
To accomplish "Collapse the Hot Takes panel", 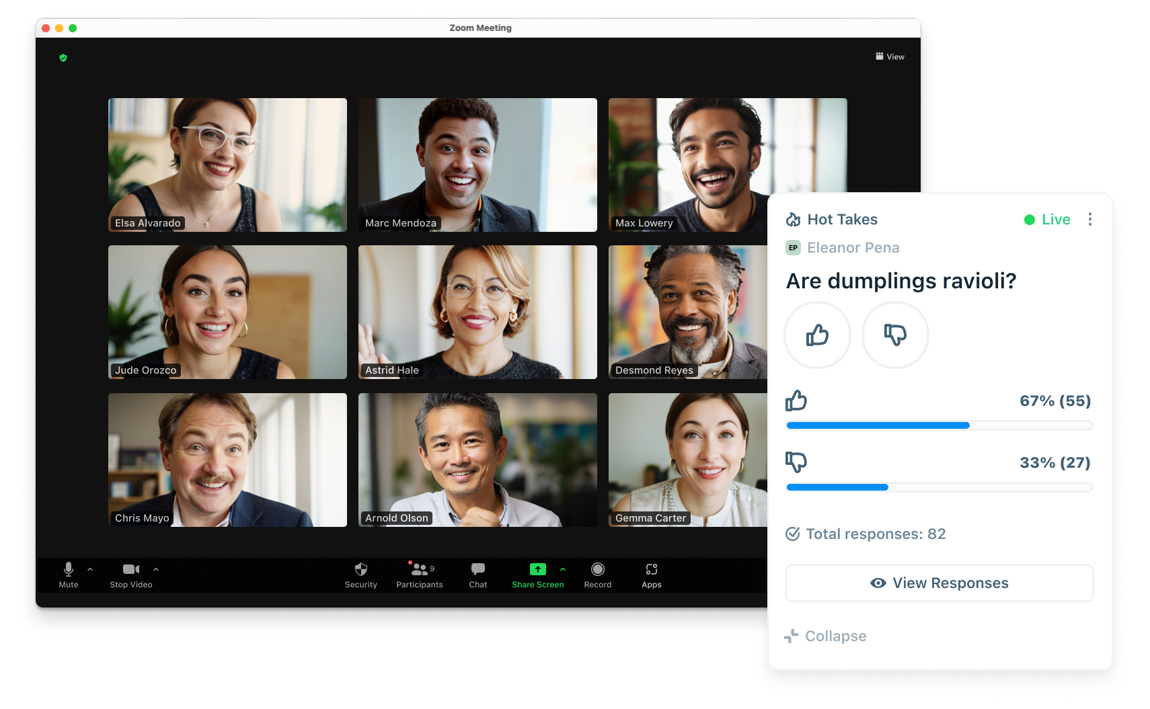I will click(x=826, y=636).
